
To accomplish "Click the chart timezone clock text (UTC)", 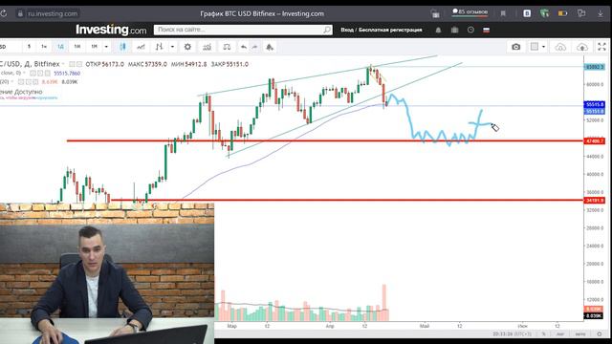I will tap(512, 333).
